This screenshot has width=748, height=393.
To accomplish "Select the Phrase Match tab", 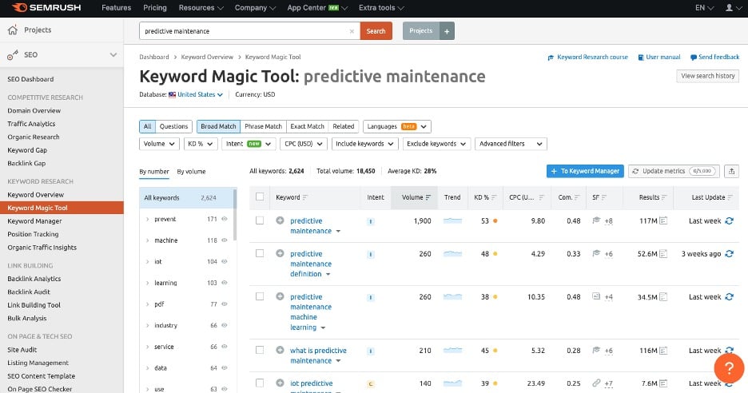I will coord(264,126).
